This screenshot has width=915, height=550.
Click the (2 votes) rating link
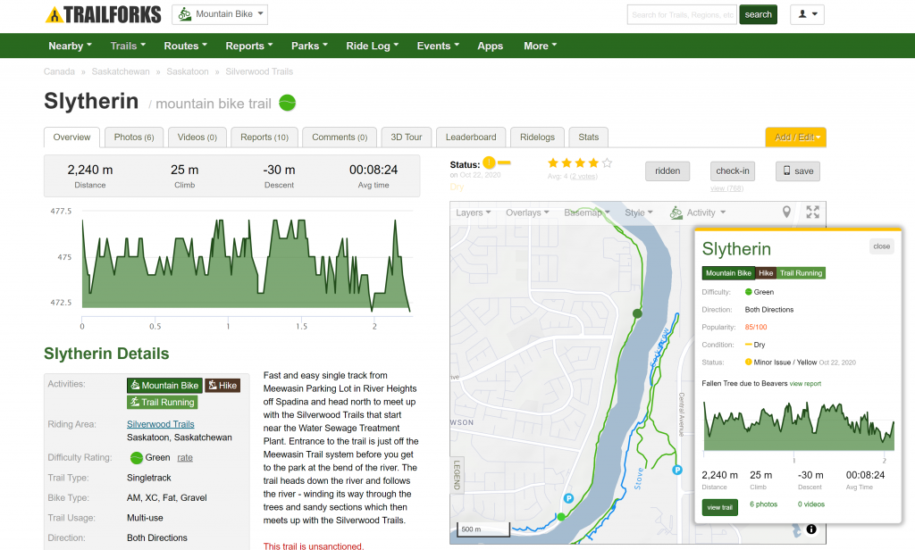[583, 176]
